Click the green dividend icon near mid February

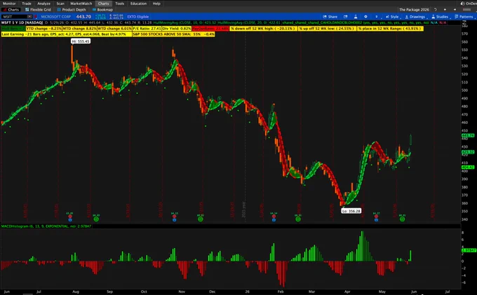298,219
